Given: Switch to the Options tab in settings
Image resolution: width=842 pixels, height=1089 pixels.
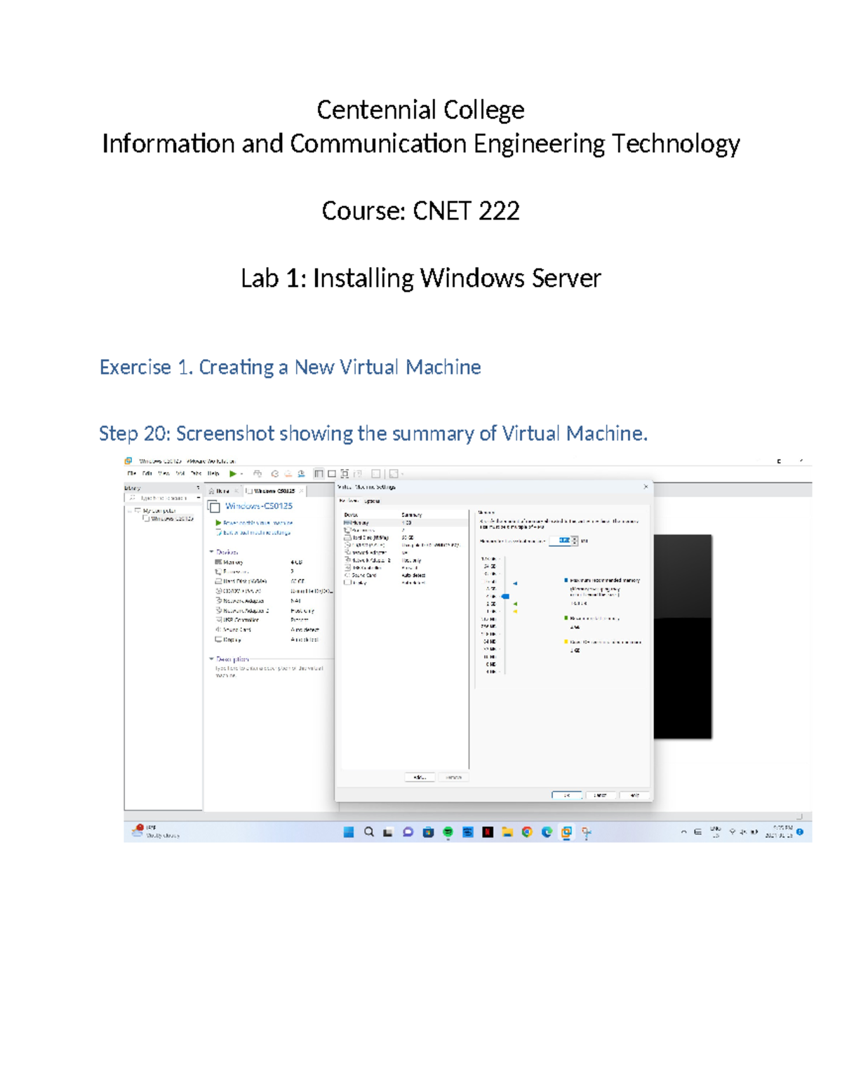Looking at the screenshot, I should (x=371, y=501).
